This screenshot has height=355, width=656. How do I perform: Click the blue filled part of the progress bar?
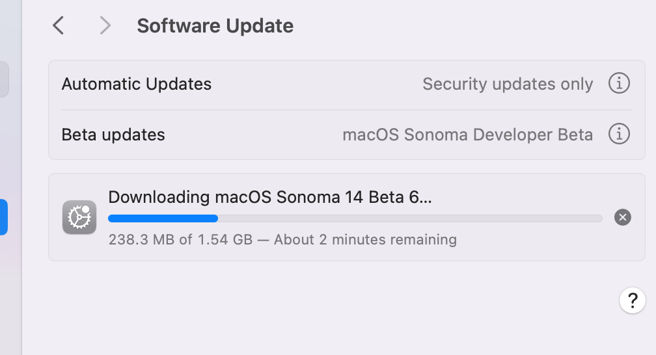pyautogui.click(x=163, y=218)
